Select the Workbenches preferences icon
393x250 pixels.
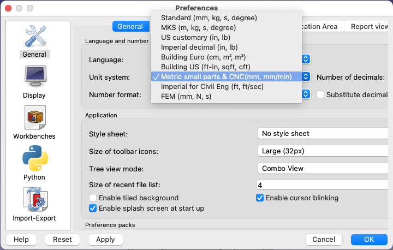(x=35, y=117)
